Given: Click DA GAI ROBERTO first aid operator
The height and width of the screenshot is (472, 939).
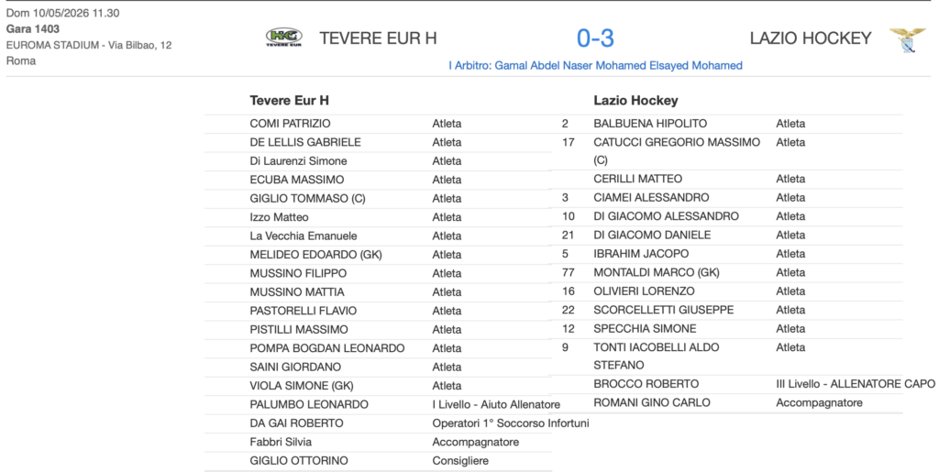Looking at the screenshot, I should click(396, 423).
